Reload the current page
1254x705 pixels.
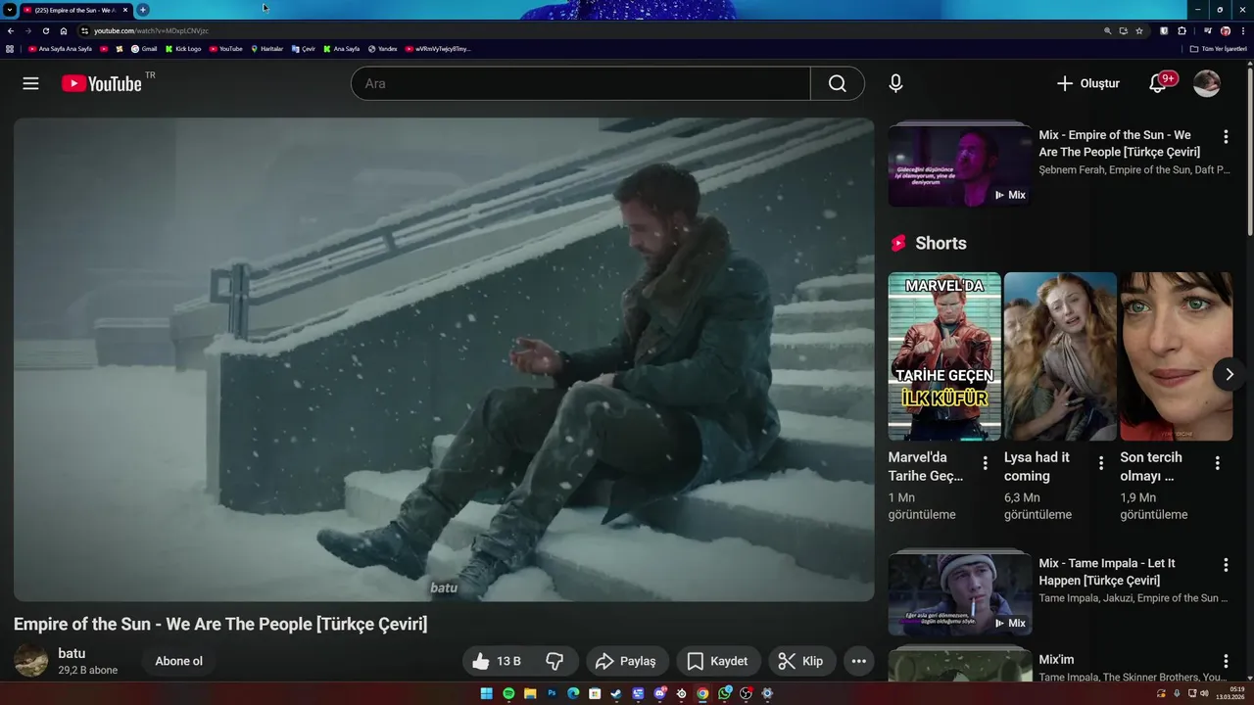pos(45,30)
